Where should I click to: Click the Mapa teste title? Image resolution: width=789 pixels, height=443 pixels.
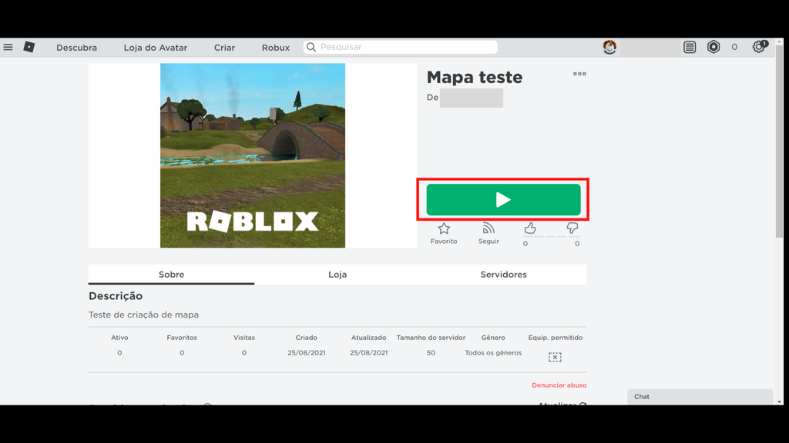pos(475,78)
